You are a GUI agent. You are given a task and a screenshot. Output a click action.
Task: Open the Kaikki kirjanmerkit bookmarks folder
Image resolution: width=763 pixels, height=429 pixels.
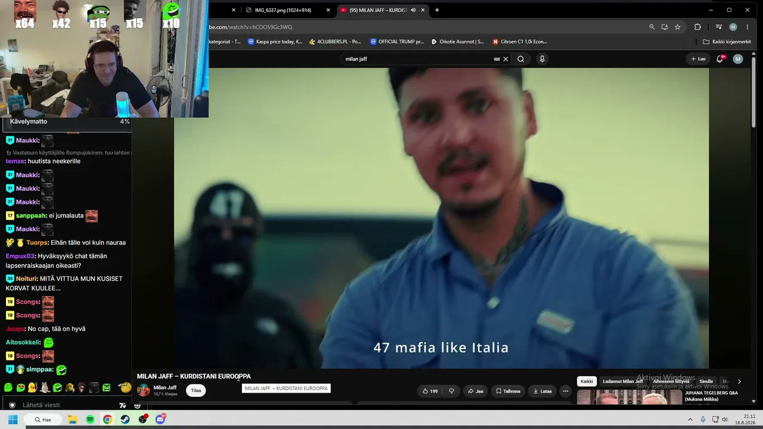coord(727,42)
